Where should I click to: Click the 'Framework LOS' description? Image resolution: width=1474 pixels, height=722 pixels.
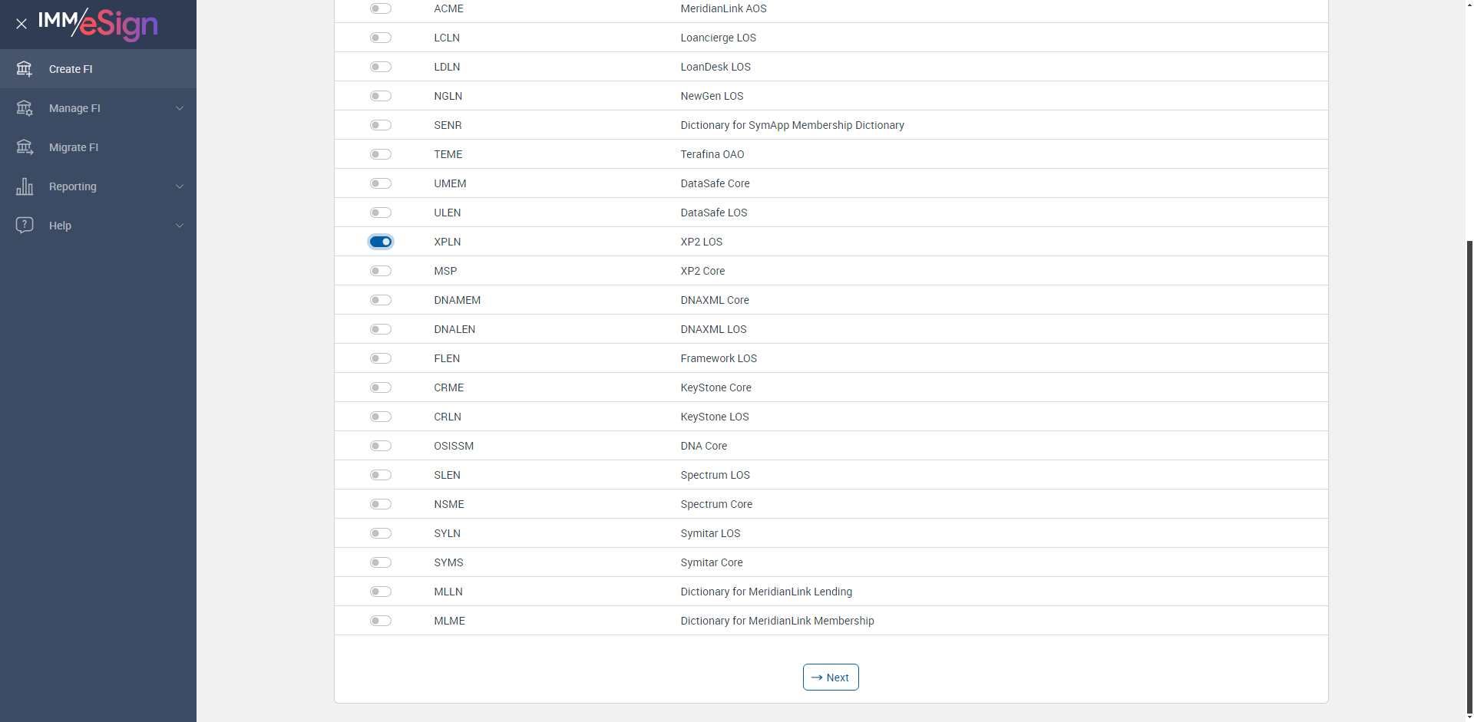(x=719, y=358)
